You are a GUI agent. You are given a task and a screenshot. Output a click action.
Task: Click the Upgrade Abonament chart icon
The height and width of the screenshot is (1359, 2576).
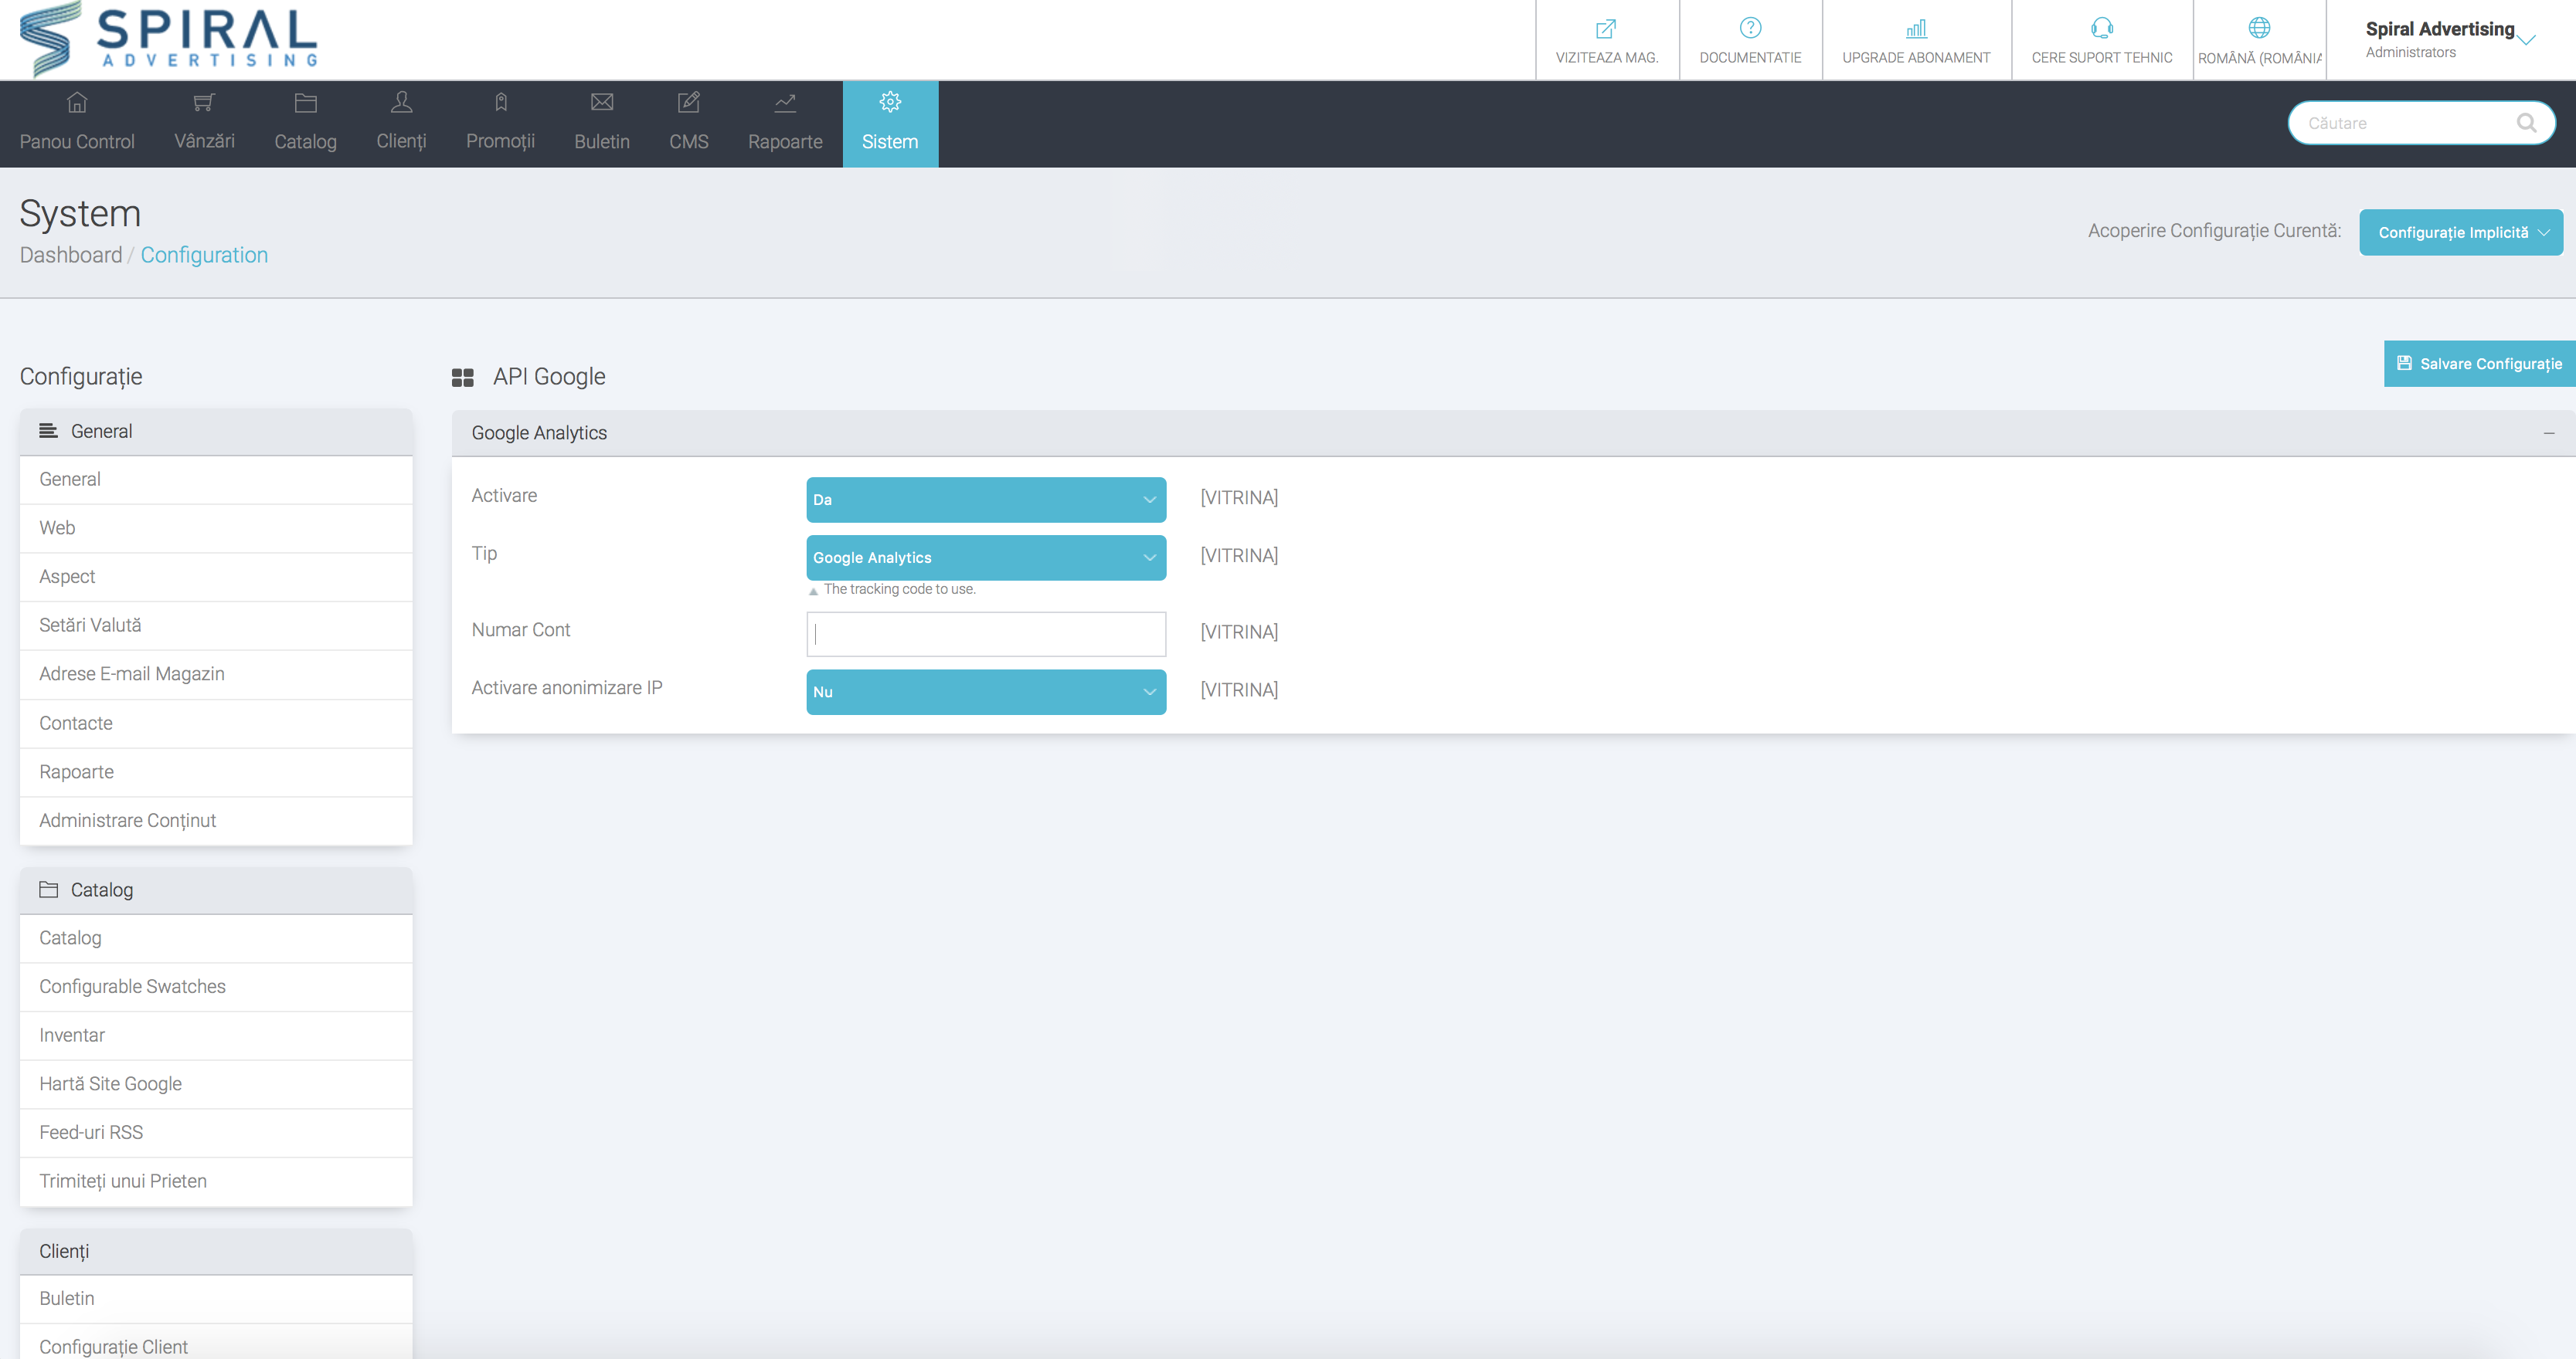(x=1916, y=28)
